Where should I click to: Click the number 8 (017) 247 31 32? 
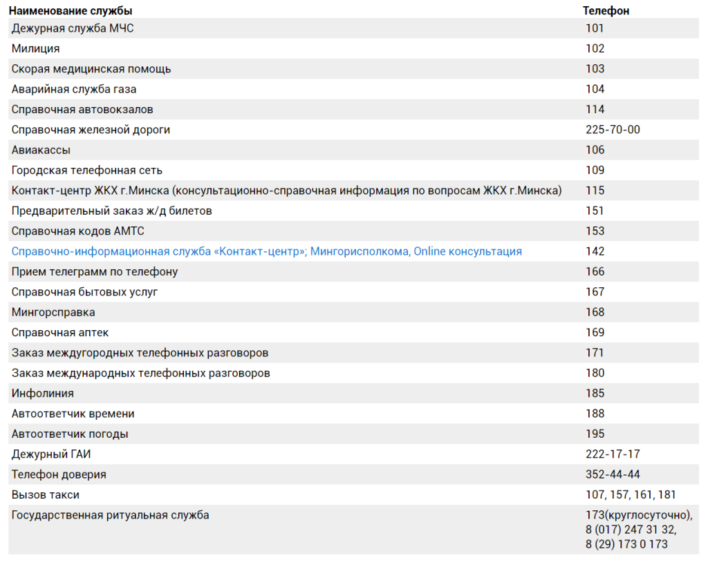[631, 530]
